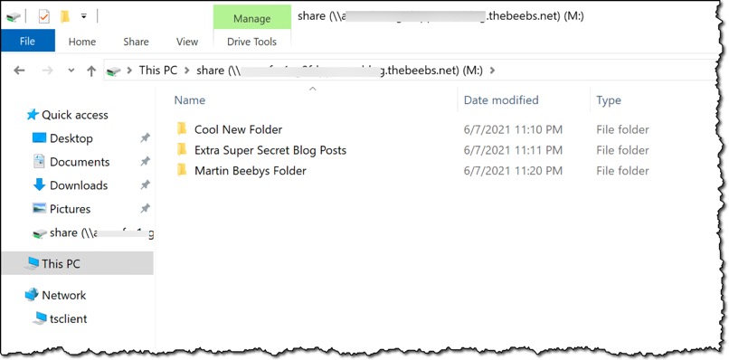The height and width of the screenshot is (360, 729).
Task: Sort by the Name column header
Action: pos(189,100)
